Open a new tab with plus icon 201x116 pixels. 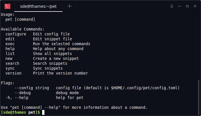[69, 6]
